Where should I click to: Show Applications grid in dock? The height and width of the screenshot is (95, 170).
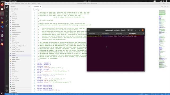[2, 93]
